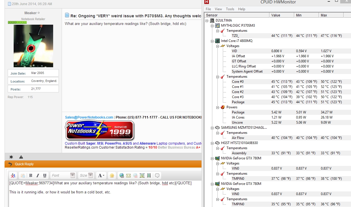Toggle italic formatting in Quick Reply
The width and height of the screenshot is (351, 207).
coord(38,176)
